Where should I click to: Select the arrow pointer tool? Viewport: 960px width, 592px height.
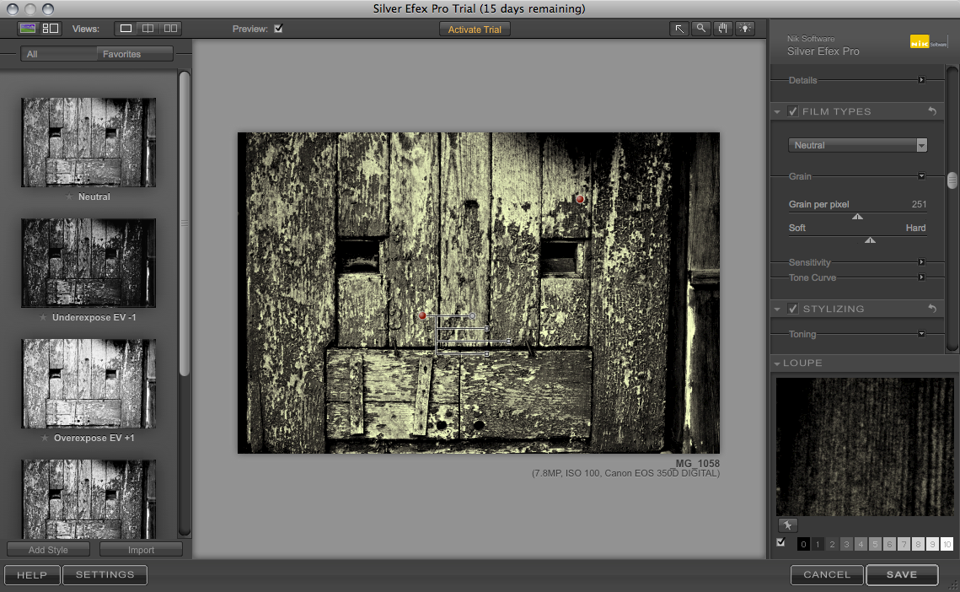click(679, 29)
